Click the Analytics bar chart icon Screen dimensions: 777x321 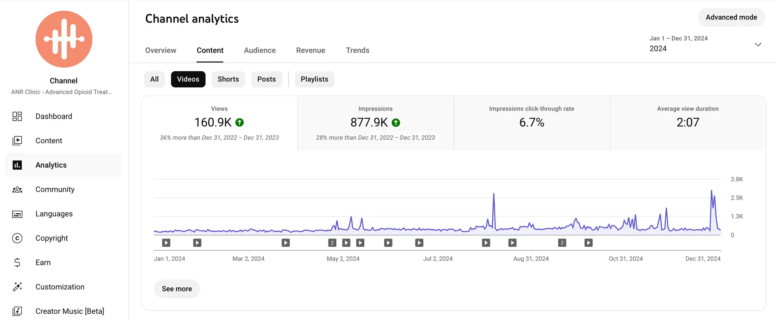point(17,165)
